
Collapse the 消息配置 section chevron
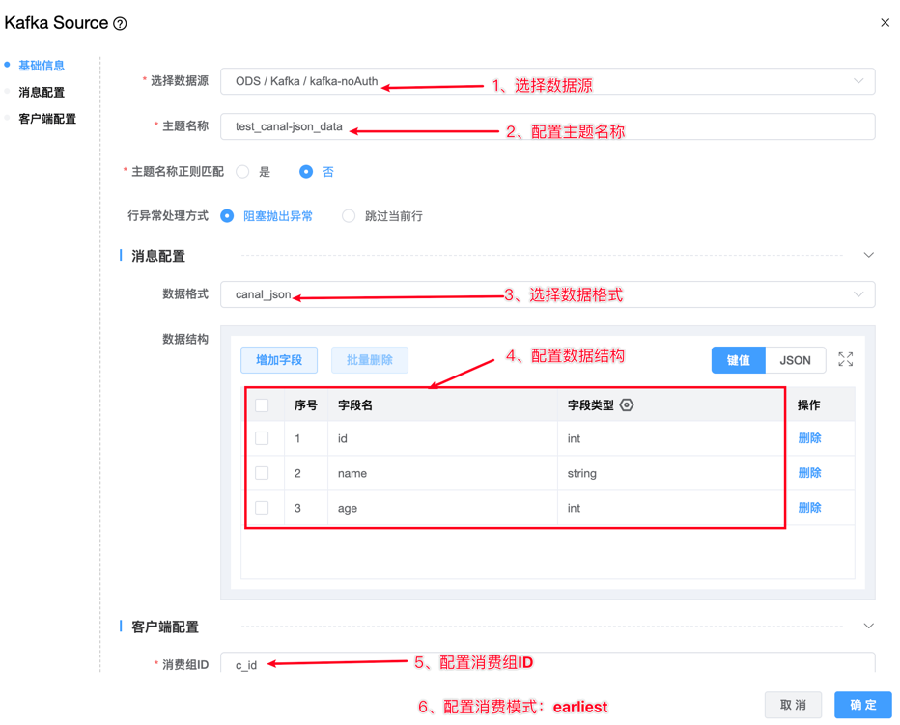pyautogui.click(x=868, y=256)
